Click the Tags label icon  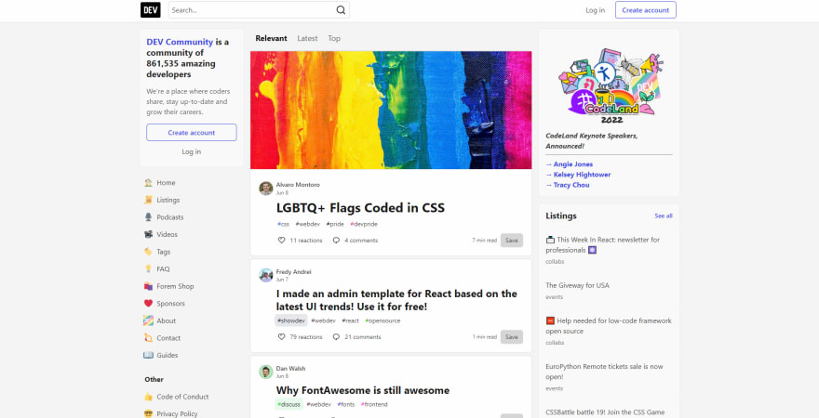148,252
